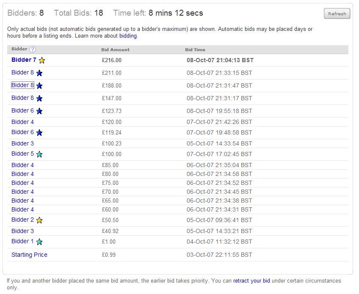Click blue star on Bidder 6's £119.24 row
The height and width of the screenshot is (294, 359).
pyautogui.click(x=39, y=133)
